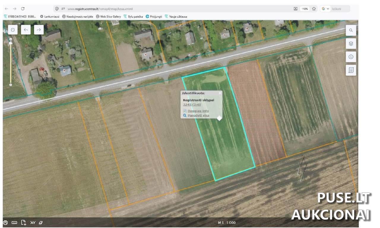
Task: Open parcel link 3245/3:45
Action: tap(192, 104)
